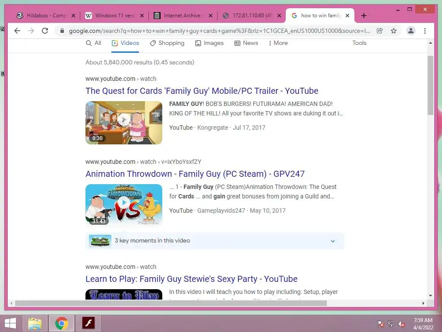Play the 31:43 Animation Throwdown video thumbnail
Viewport: 442px width, 332px height.
124,205
